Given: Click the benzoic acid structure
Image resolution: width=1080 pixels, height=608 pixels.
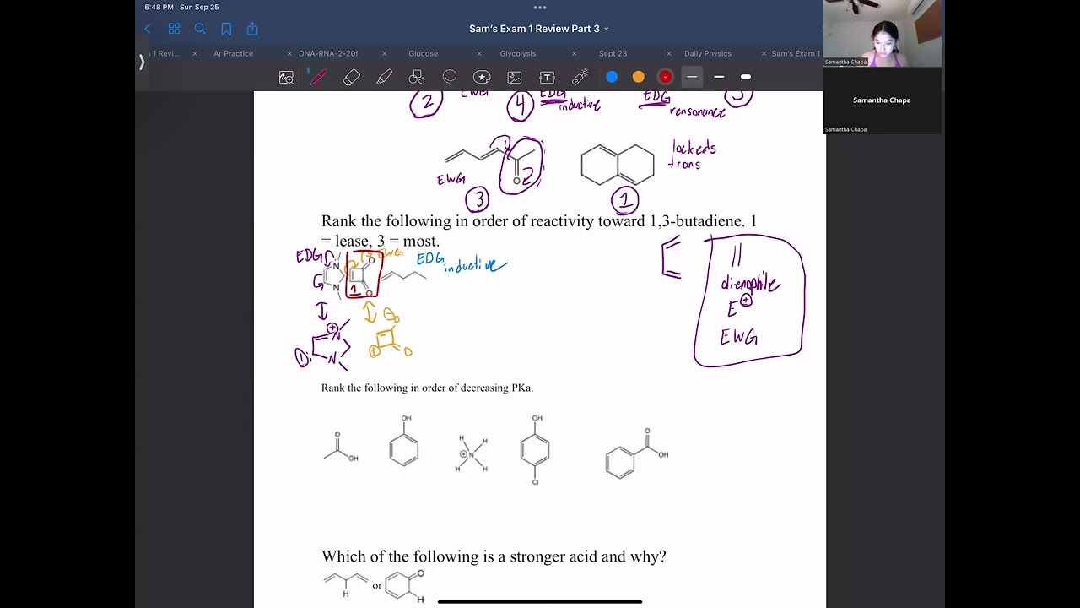Looking at the screenshot, I should tap(636, 454).
